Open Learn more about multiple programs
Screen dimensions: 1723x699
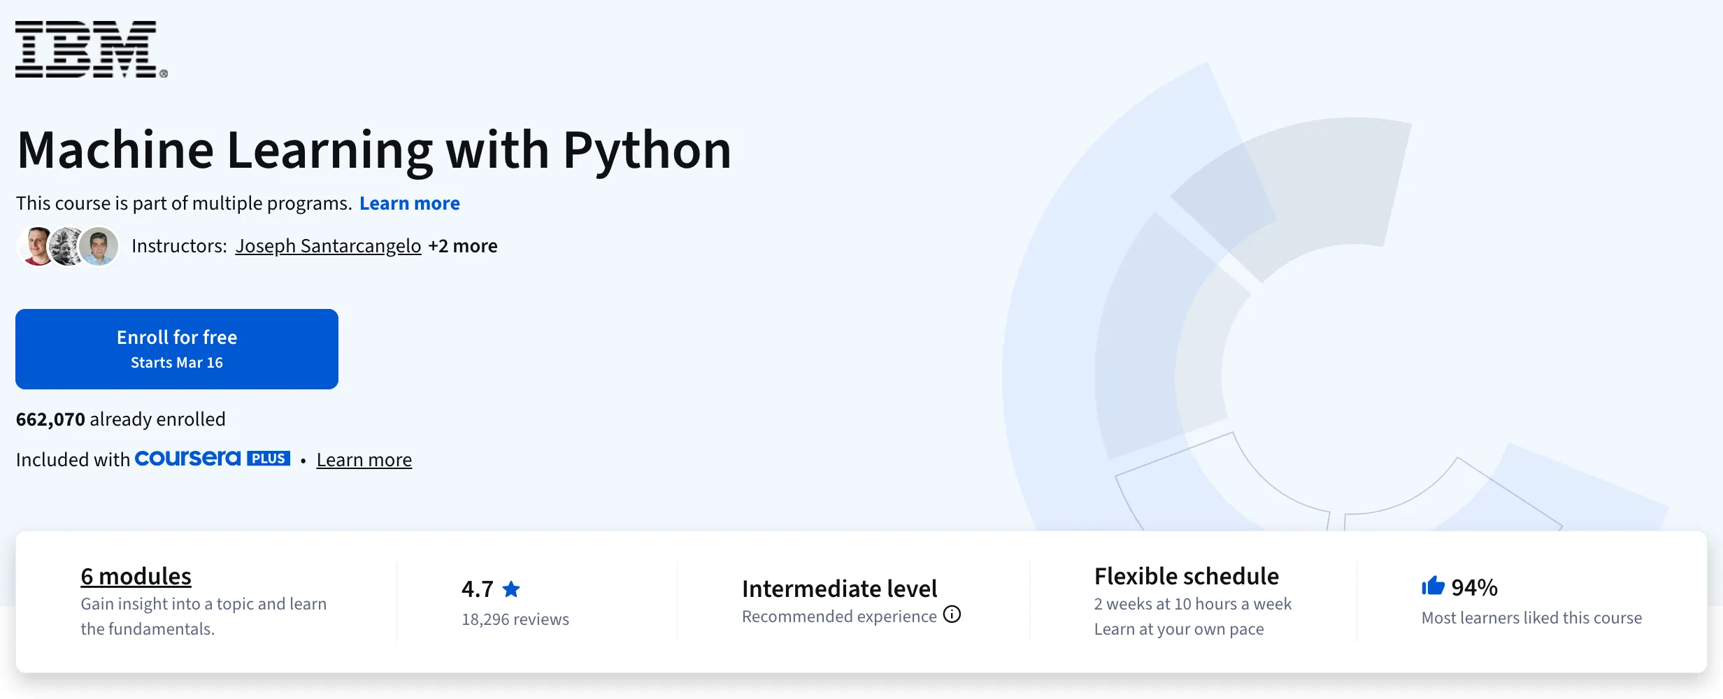(x=409, y=203)
